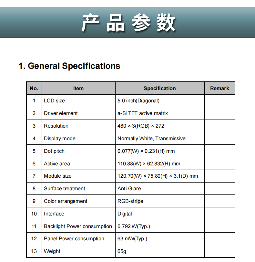Select the Backlight Power consumption label
Image resolution: width=255 pixels, height=262 pixels.
coord(78,226)
